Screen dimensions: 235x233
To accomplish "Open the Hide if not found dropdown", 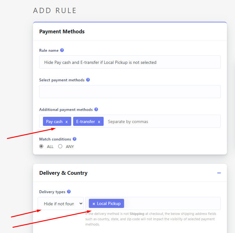I will click(x=61, y=204).
